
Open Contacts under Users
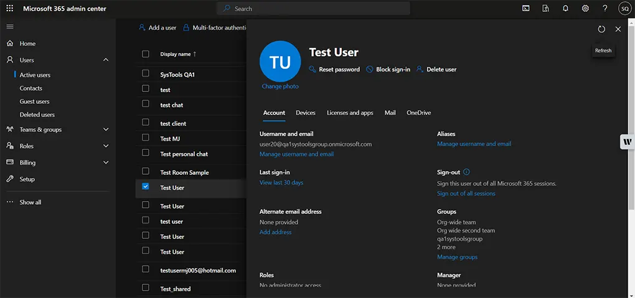pyautogui.click(x=31, y=88)
